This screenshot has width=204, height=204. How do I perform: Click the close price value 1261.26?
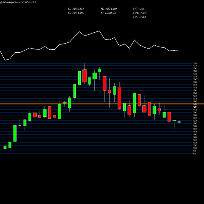pyautogui.click(x=78, y=13)
